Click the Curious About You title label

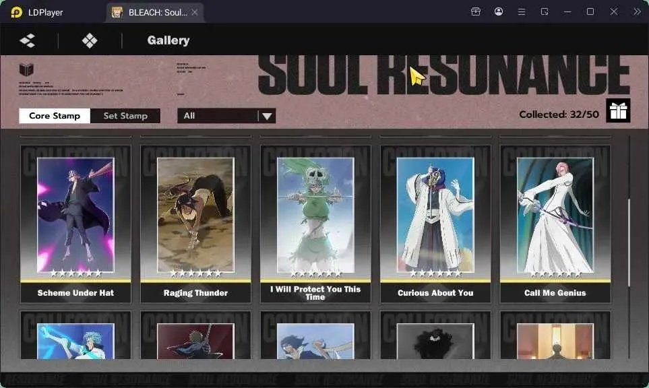point(435,293)
